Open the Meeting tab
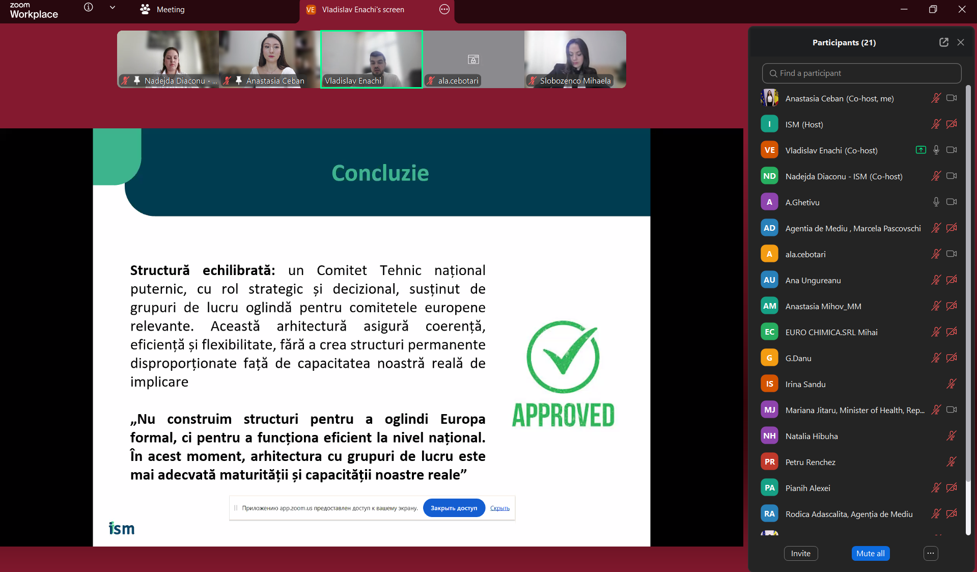This screenshot has width=977, height=572. (x=163, y=10)
